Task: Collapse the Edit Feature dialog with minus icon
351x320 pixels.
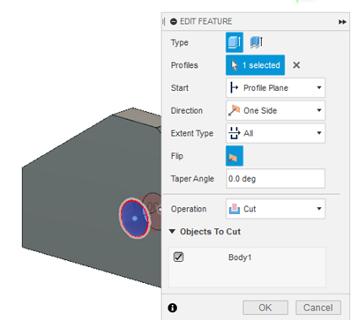Action: pos(174,21)
